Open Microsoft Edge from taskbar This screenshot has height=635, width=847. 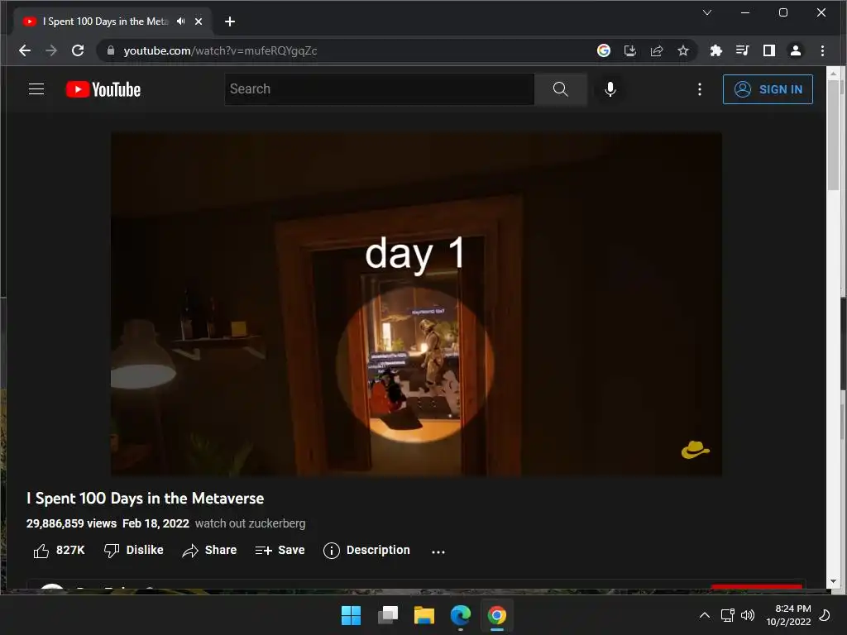(x=460, y=615)
